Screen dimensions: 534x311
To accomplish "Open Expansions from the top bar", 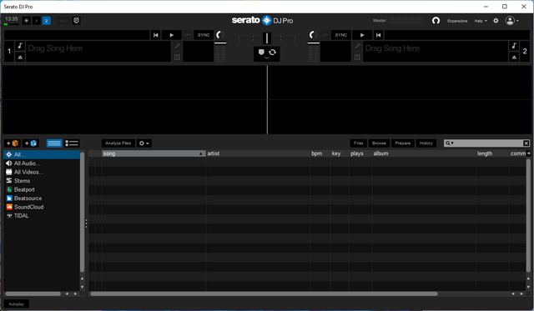I will tap(457, 21).
